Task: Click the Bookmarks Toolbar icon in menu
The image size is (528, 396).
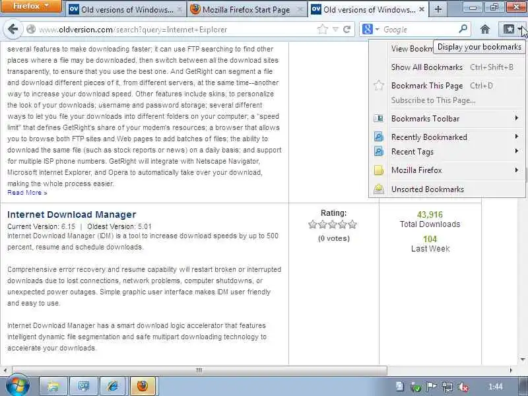Action: click(x=378, y=119)
